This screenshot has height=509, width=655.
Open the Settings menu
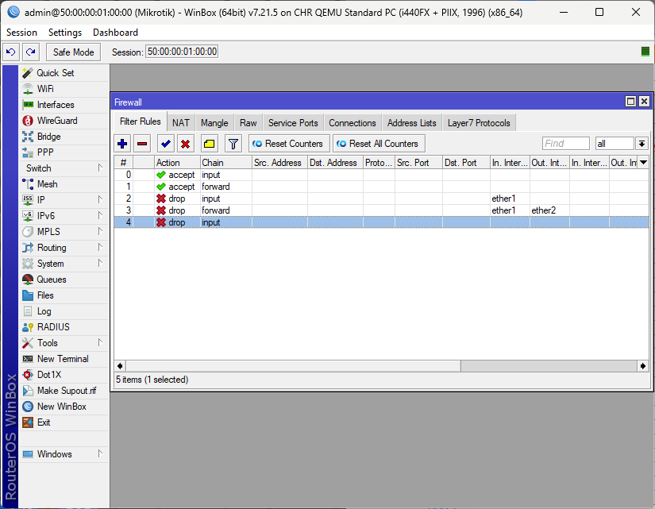[x=65, y=33]
